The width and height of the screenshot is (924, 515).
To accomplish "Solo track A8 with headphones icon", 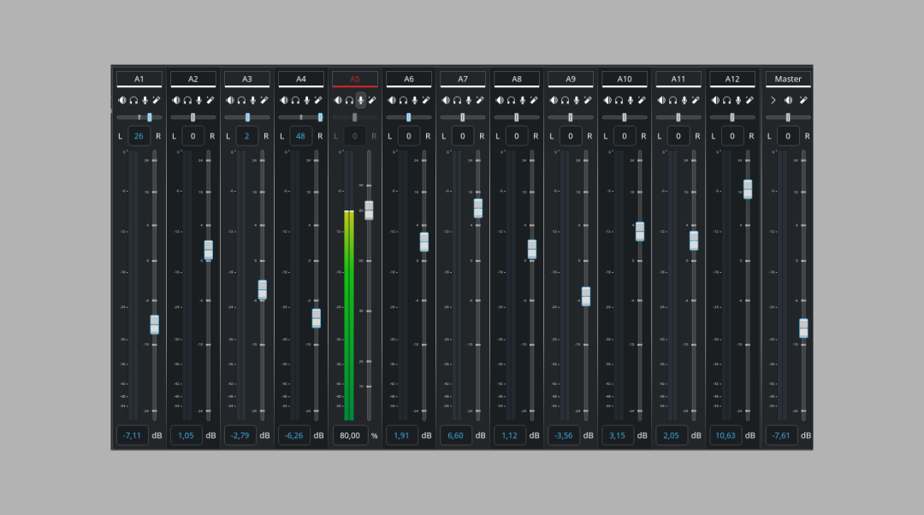I will click(x=511, y=100).
